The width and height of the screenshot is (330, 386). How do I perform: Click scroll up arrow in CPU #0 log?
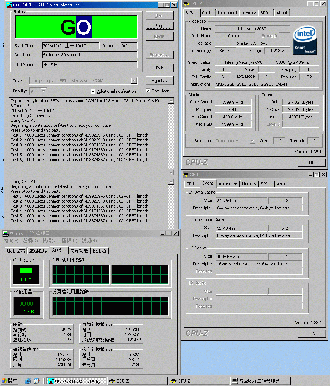[x=171, y=101]
